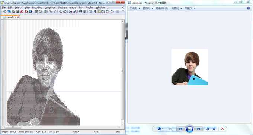Image resolution: width=253 pixels, height=135 pixels.
Task: Click the Cut toolbar icon
Action: pos(36,11)
